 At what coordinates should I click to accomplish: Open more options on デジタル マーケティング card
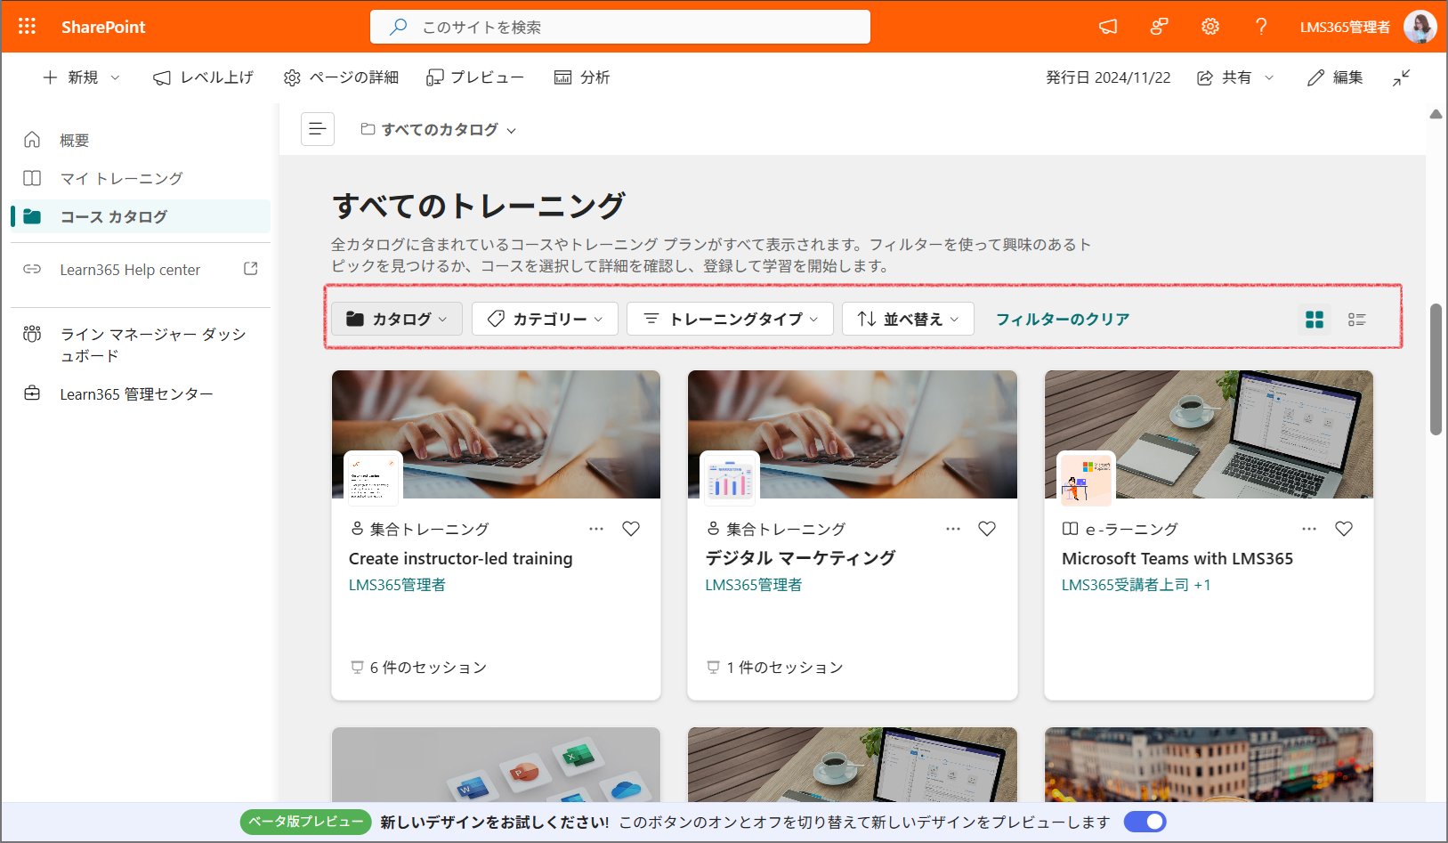click(x=952, y=529)
